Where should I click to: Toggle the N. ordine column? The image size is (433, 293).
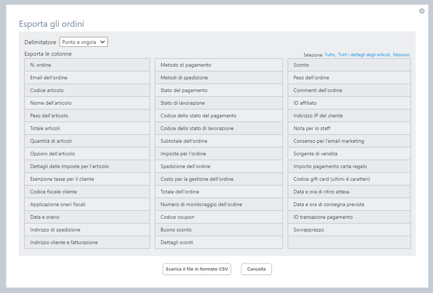tap(87, 65)
